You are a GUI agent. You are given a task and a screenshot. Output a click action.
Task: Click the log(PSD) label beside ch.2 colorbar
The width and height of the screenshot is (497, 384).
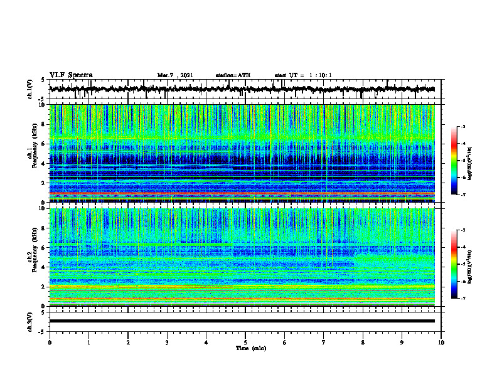pos(470,267)
